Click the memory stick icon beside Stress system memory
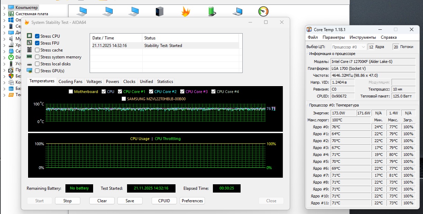 [29, 57]
